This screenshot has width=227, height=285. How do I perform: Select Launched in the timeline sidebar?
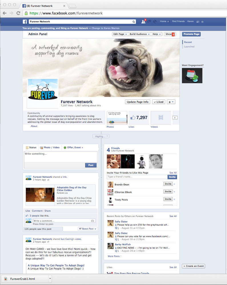[x=189, y=46]
